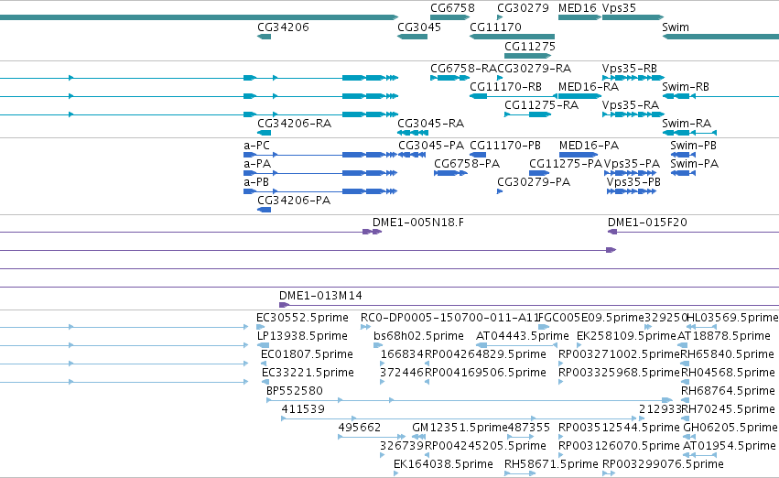Click the DME1-005N18.F BAC label
The image size is (779, 478).
[417, 223]
